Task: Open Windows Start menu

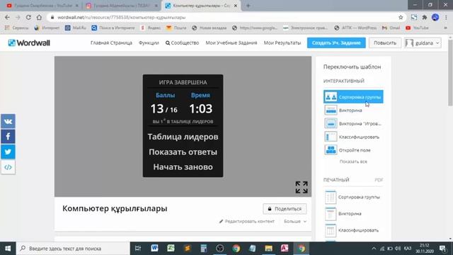Action: pos(8,249)
